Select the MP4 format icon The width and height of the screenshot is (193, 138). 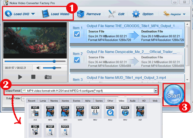tap(65, 112)
